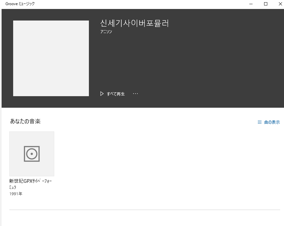The image size is (284, 226).
Task: Click the あなたの音楽 section heading
Action: pyautogui.click(x=25, y=121)
